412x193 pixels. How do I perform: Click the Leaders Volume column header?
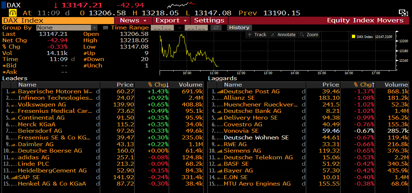187,85
